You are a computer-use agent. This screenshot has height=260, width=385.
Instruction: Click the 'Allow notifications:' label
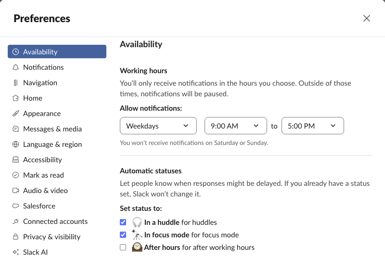click(151, 108)
